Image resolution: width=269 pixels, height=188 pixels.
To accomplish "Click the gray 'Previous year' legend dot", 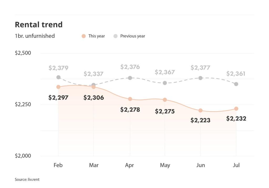I will tap(116, 36).
